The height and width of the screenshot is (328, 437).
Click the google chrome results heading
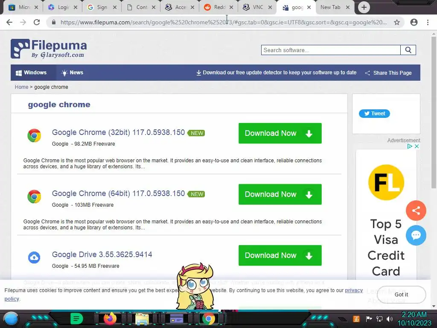click(x=59, y=105)
